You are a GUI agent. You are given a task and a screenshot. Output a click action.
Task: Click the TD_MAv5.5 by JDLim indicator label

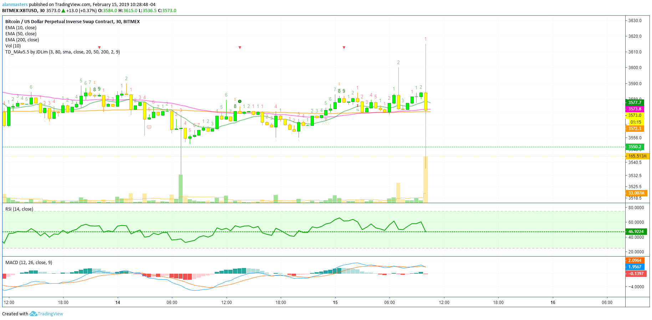tap(62, 52)
